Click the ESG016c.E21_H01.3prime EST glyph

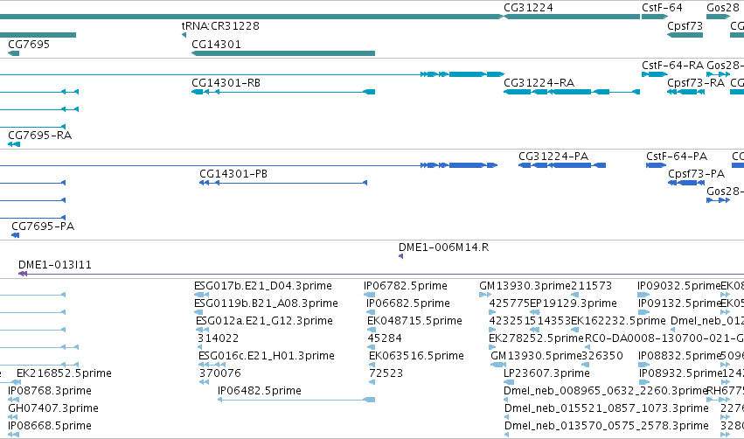click(x=212, y=365)
